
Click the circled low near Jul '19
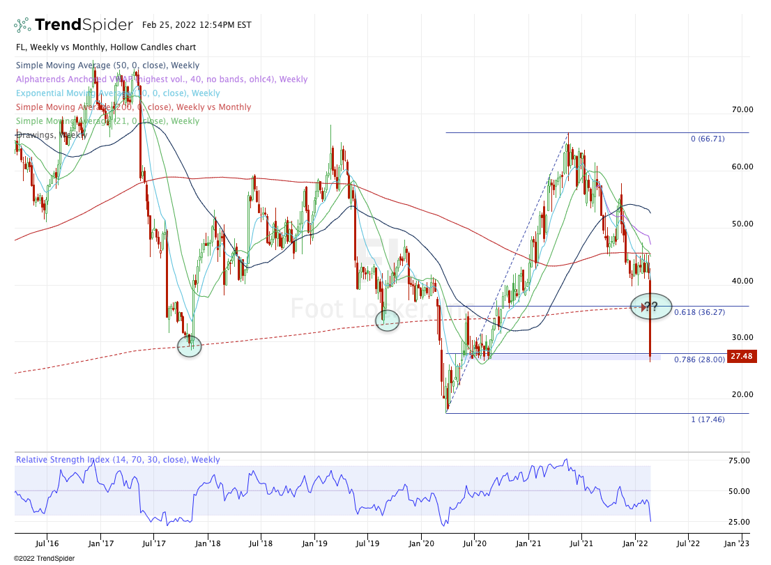387,320
